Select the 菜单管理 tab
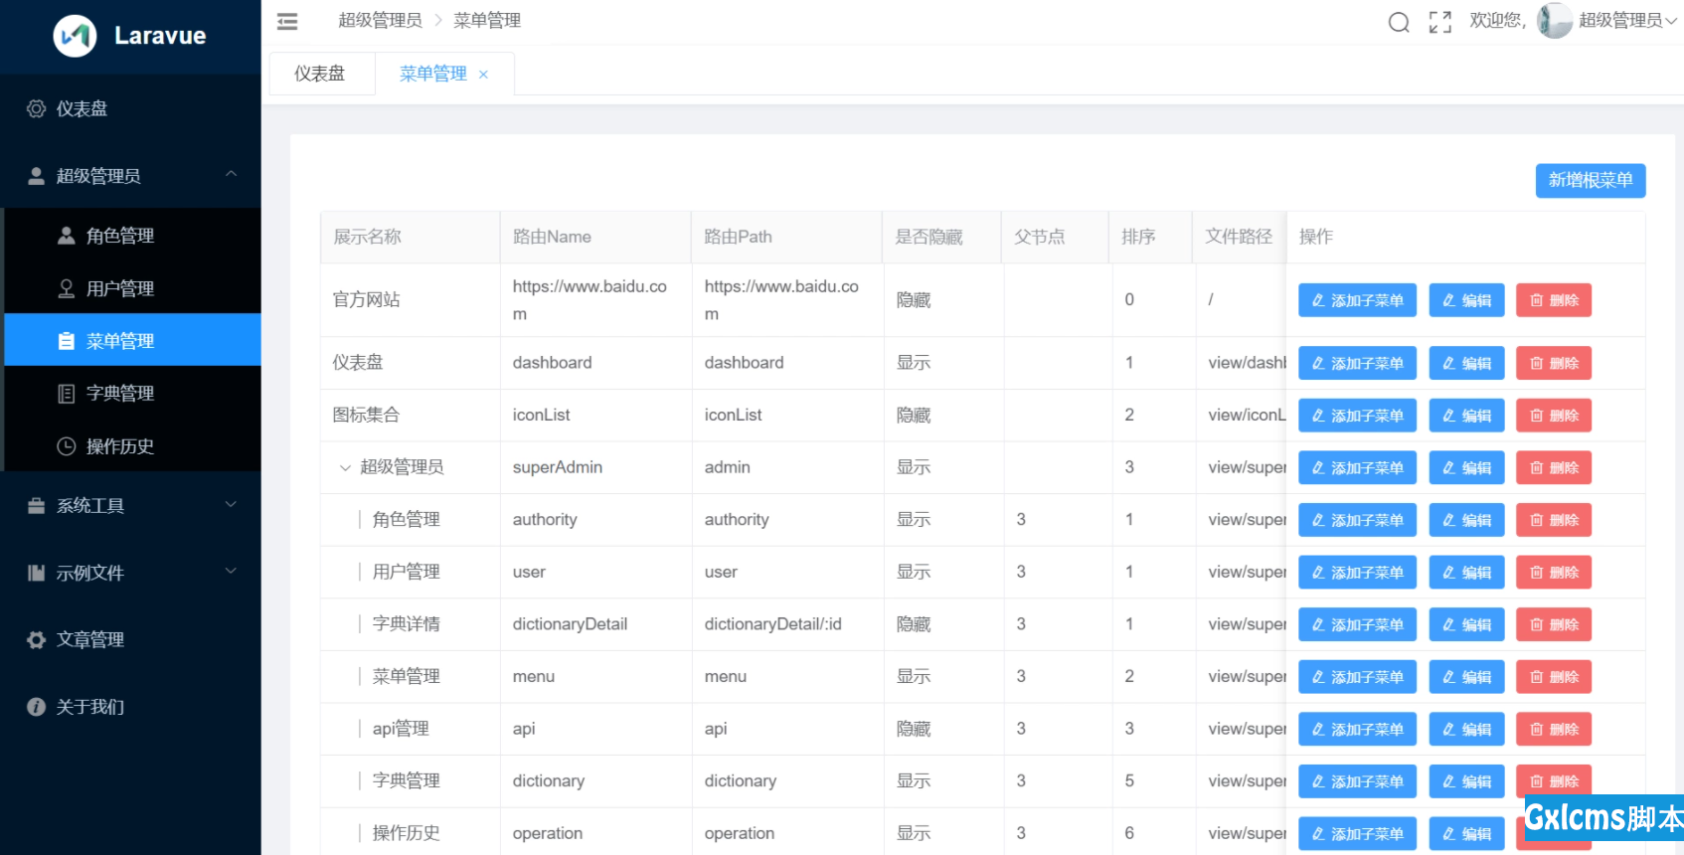The width and height of the screenshot is (1684, 855). (x=433, y=74)
